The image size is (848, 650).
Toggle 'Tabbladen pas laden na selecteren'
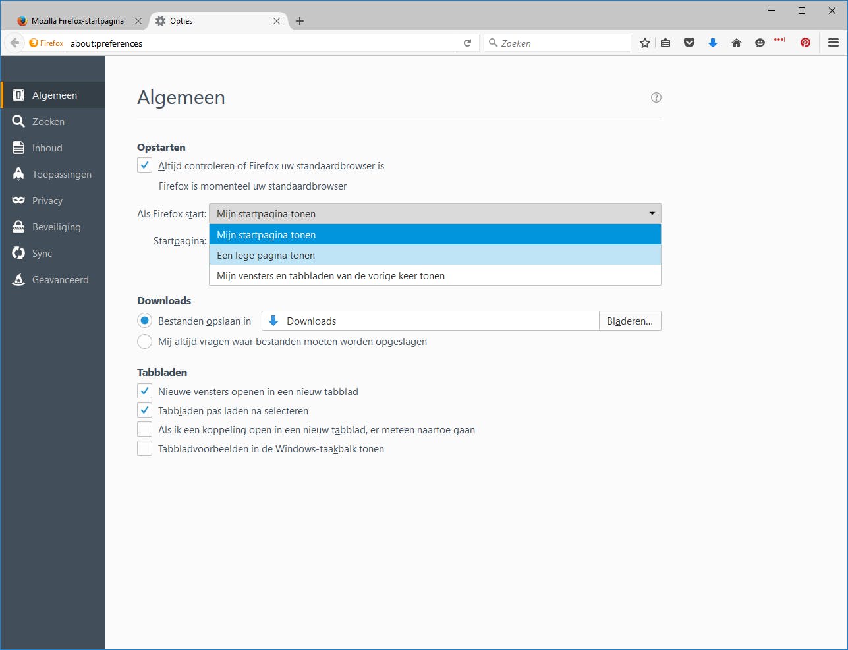145,410
